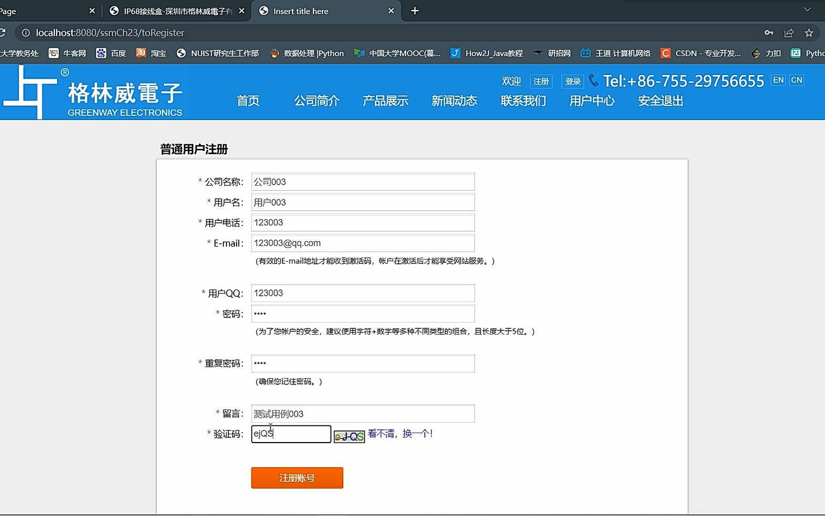
Task: Switch site language to CN
Action: (797, 80)
